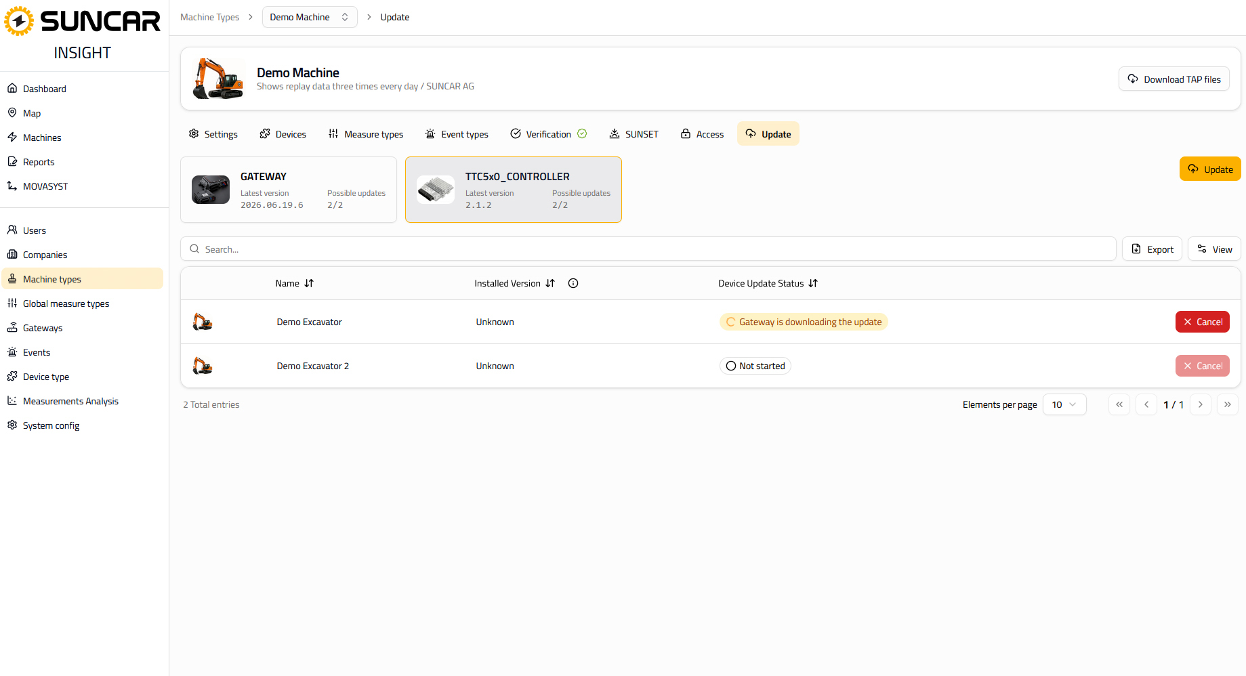Viewport: 1246px width, 676px height.
Task: Open the Elements per page dropdown
Action: (1064, 404)
